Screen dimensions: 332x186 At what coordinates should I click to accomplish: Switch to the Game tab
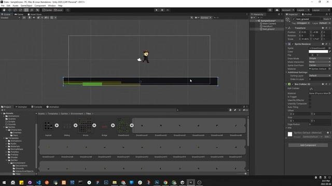(19, 14)
